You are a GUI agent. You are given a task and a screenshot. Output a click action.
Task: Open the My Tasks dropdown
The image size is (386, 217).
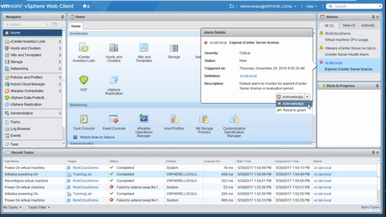click(12, 207)
